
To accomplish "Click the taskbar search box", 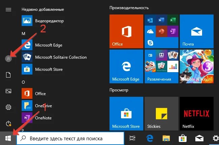I will (70, 139).
